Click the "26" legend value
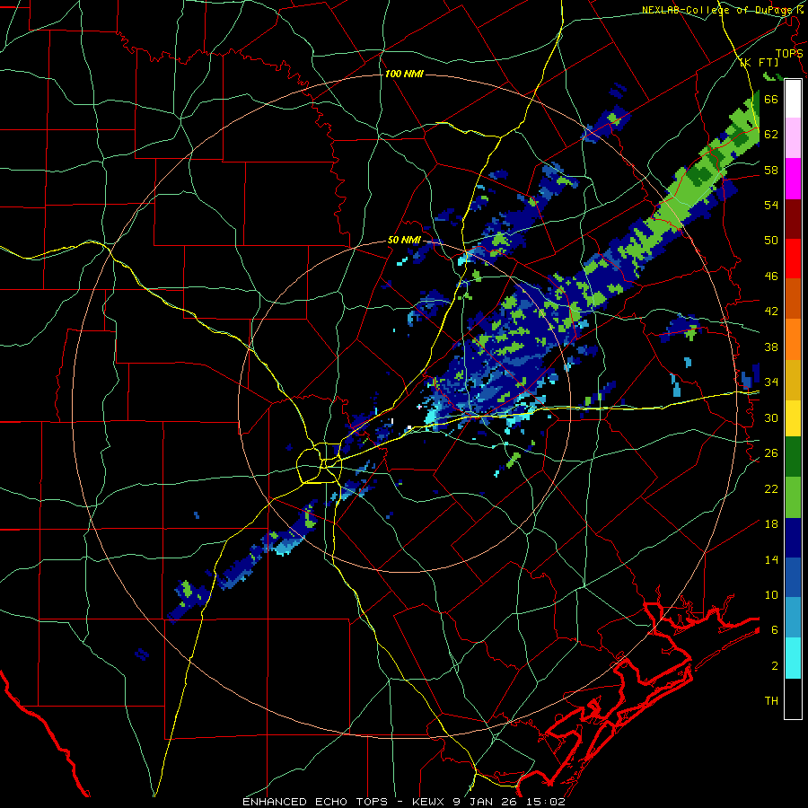Viewport: 808px width, 808px height. coord(771,453)
